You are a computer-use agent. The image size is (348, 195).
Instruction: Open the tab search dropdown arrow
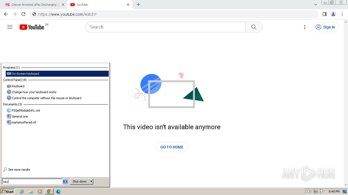315,5
